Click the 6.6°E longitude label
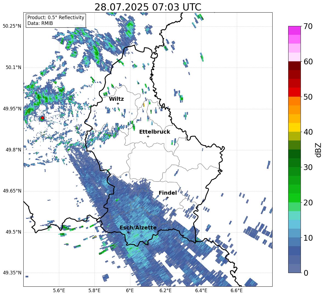 tap(237, 291)
